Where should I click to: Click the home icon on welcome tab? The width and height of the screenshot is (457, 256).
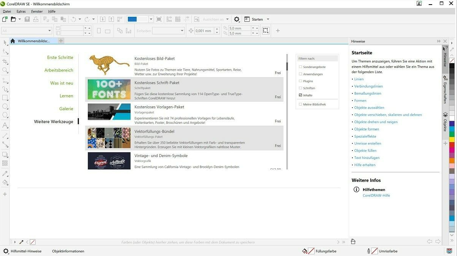(x=13, y=41)
